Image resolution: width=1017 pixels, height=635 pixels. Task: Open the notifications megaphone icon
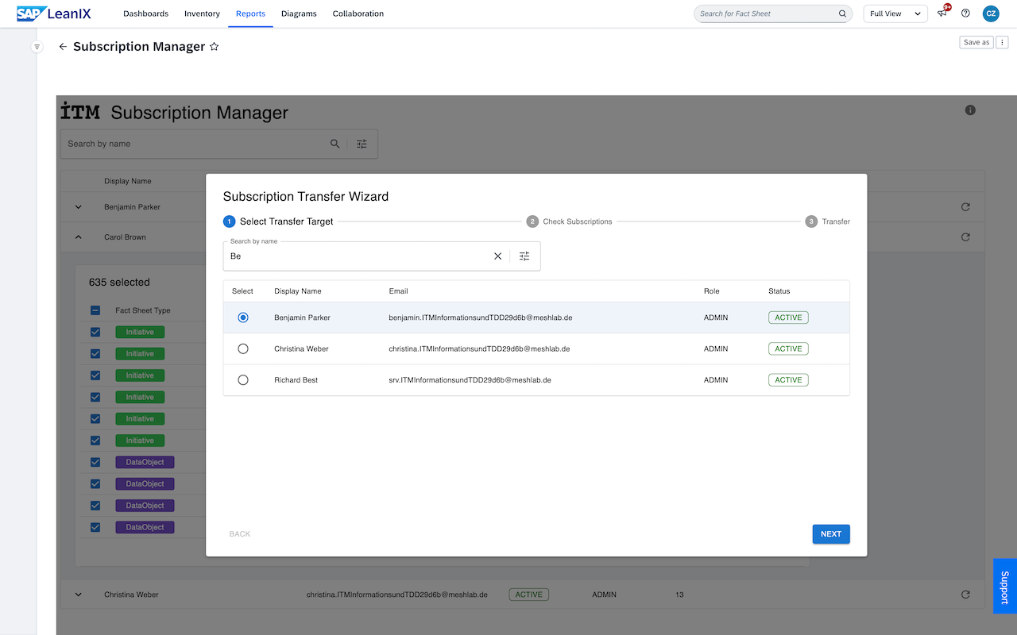click(942, 13)
